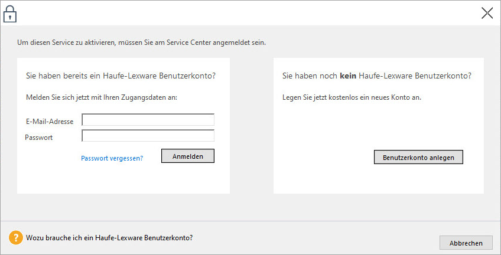Open 'Wozu brauche ich ein Haufe-Lexware Benutzerkonto?'
Screen dimensions: 501x255
[109, 238]
